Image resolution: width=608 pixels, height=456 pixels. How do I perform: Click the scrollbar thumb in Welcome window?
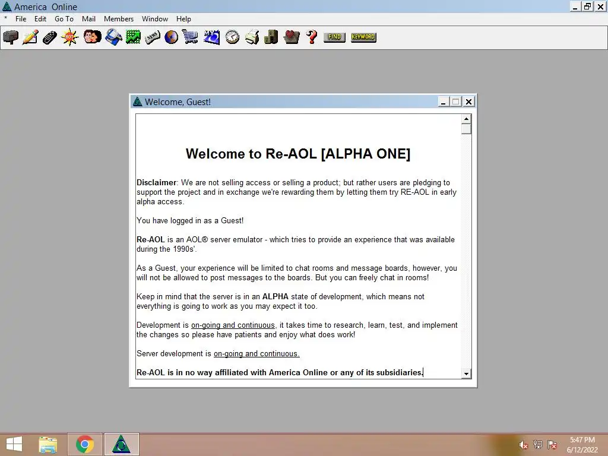466,129
